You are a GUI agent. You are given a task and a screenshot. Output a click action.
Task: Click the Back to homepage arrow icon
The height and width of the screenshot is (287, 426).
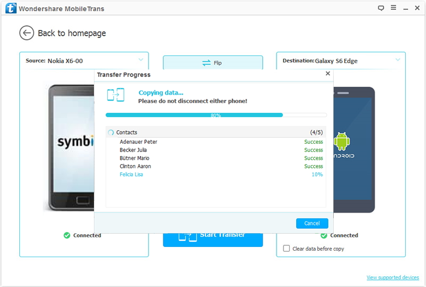coord(27,33)
